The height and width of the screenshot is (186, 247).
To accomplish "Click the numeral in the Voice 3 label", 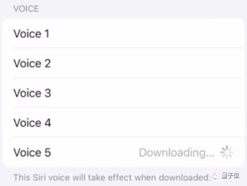I will (48, 93).
